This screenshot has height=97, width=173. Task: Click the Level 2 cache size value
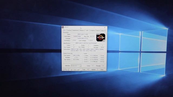[x=94, y=60]
